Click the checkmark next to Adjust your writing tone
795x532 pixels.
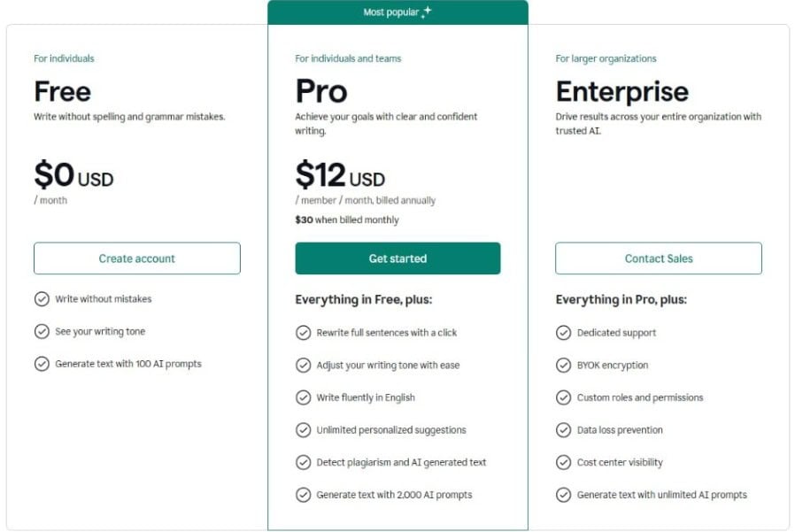tap(302, 365)
